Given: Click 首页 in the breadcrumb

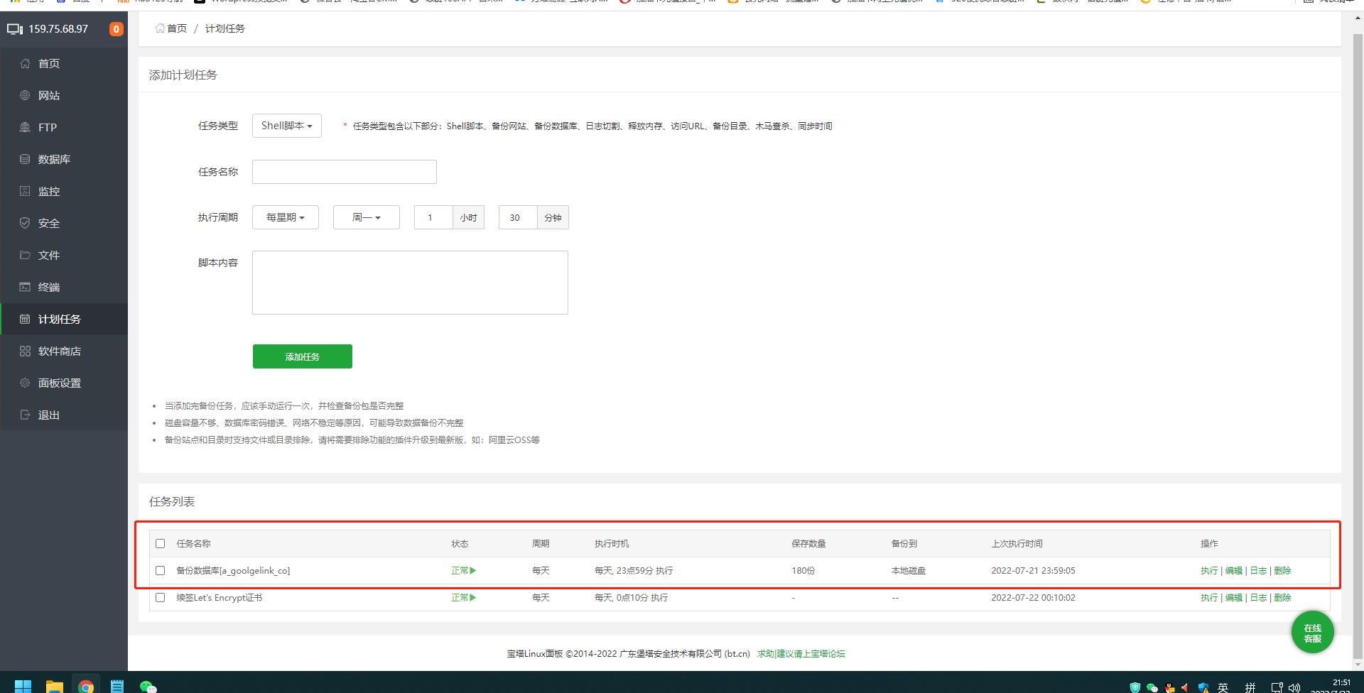Looking at the screenshot, I should point(177,28).
